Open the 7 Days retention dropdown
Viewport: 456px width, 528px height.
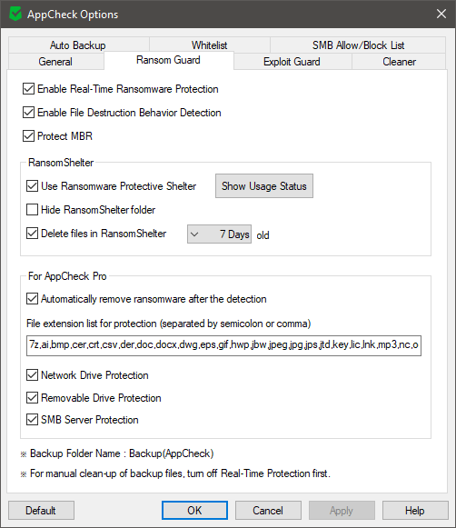219,234
